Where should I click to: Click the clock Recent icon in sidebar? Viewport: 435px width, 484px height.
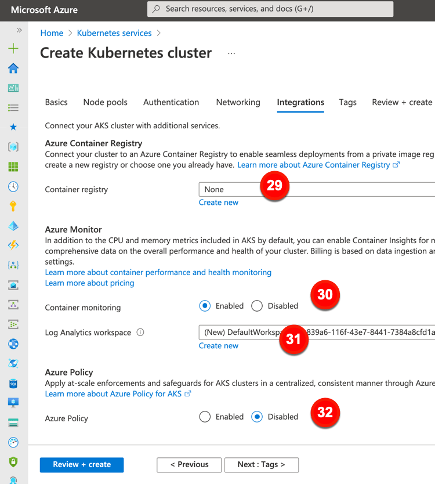pos(13,186)
